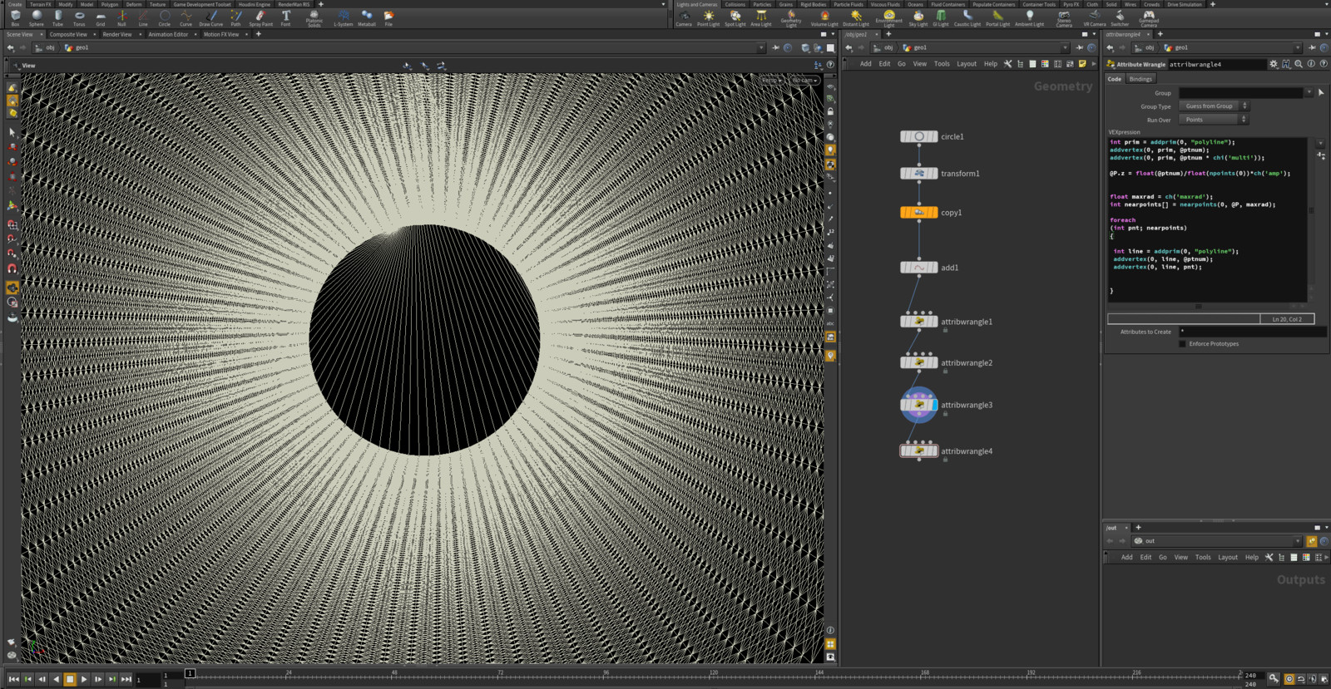Click the Attributes to Create field

(1253, 332)
